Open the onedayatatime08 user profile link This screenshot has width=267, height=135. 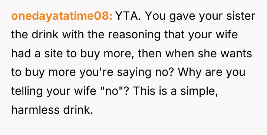pyautogui.click(x=62, y=16)
